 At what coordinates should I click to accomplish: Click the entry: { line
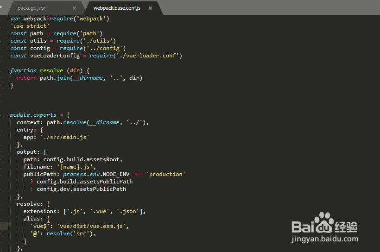[x=30, y=130]
